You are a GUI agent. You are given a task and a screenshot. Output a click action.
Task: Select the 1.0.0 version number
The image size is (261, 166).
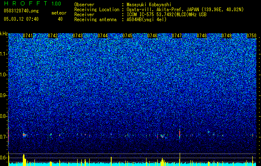pyautogui.click(x=56, y=3)
